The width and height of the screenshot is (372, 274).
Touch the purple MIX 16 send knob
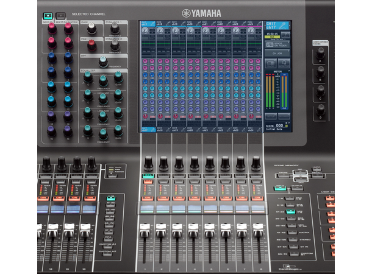tap(68, 131)
